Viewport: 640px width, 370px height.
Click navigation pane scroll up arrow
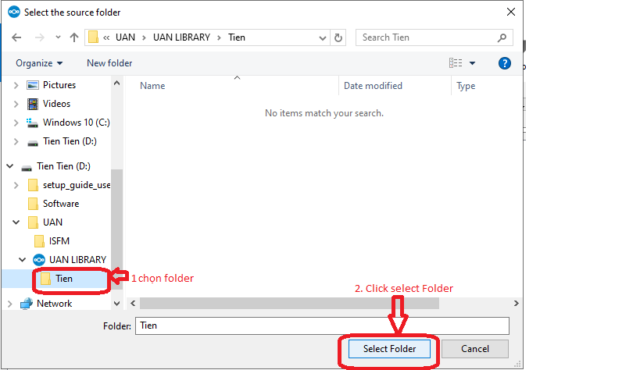[x=116, y=84]
